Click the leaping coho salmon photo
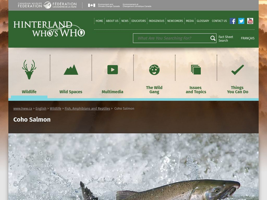 [x=133, y=167]
